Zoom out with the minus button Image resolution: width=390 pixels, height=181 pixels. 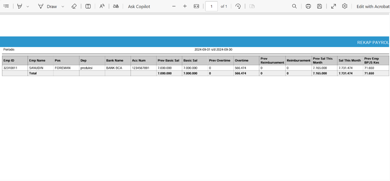[x=174, y=7]
